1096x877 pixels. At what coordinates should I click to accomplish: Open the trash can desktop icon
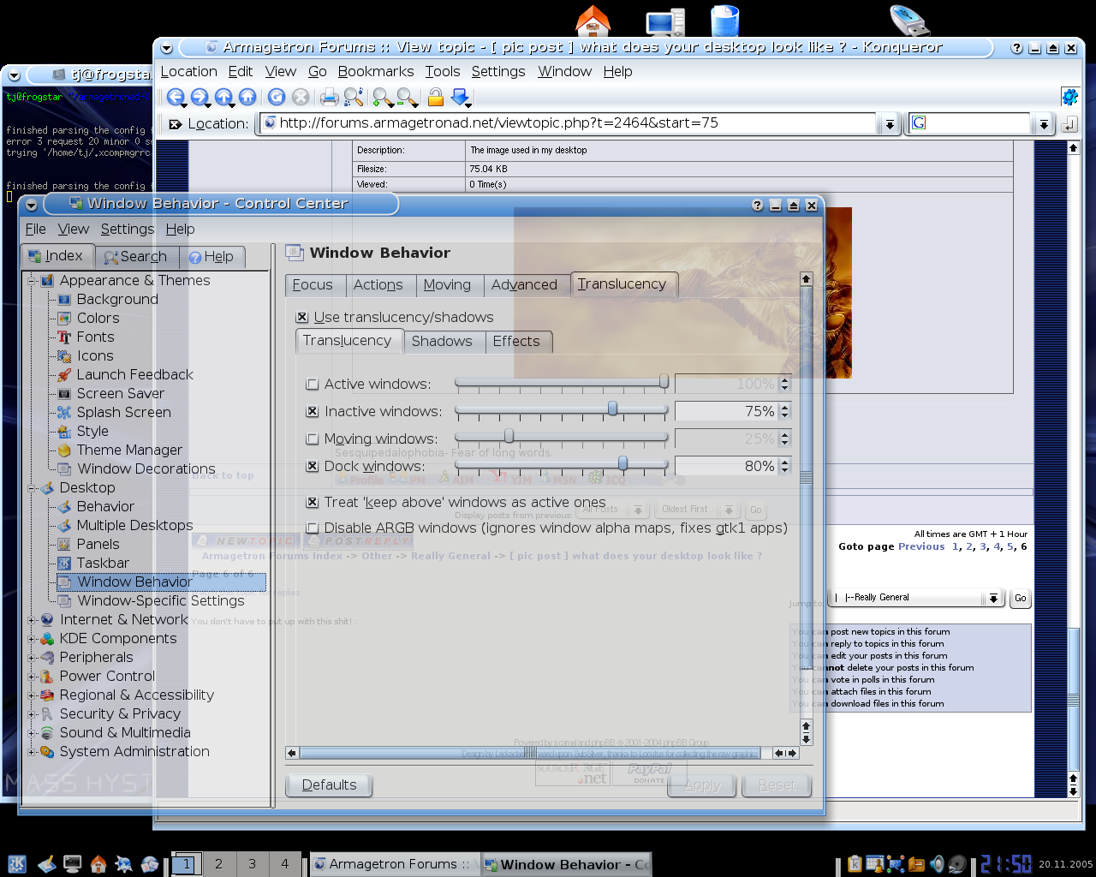724,21
